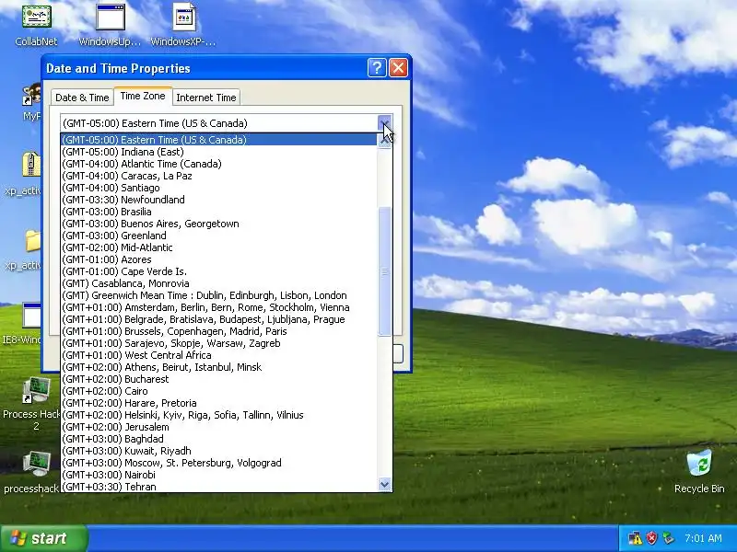Choose Moscow, St. Petersburg, Volgograd

click(219, 463)
